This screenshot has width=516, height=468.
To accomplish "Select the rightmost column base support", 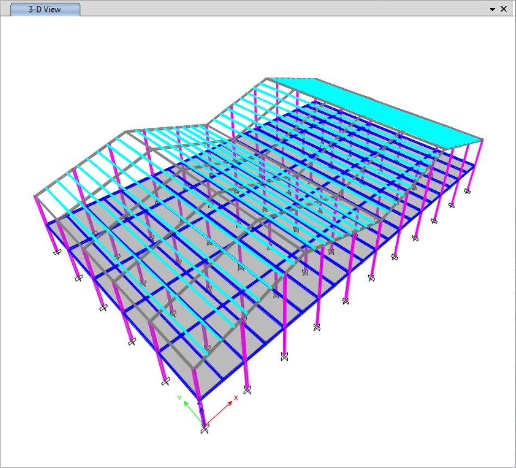I will click(x=467, y=191).
